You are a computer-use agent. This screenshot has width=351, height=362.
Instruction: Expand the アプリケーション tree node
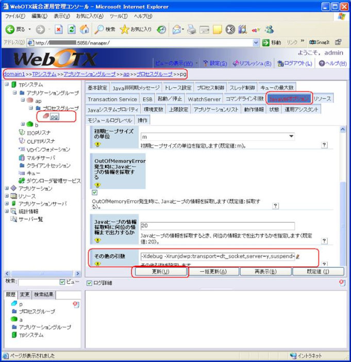tap(6, 189)
